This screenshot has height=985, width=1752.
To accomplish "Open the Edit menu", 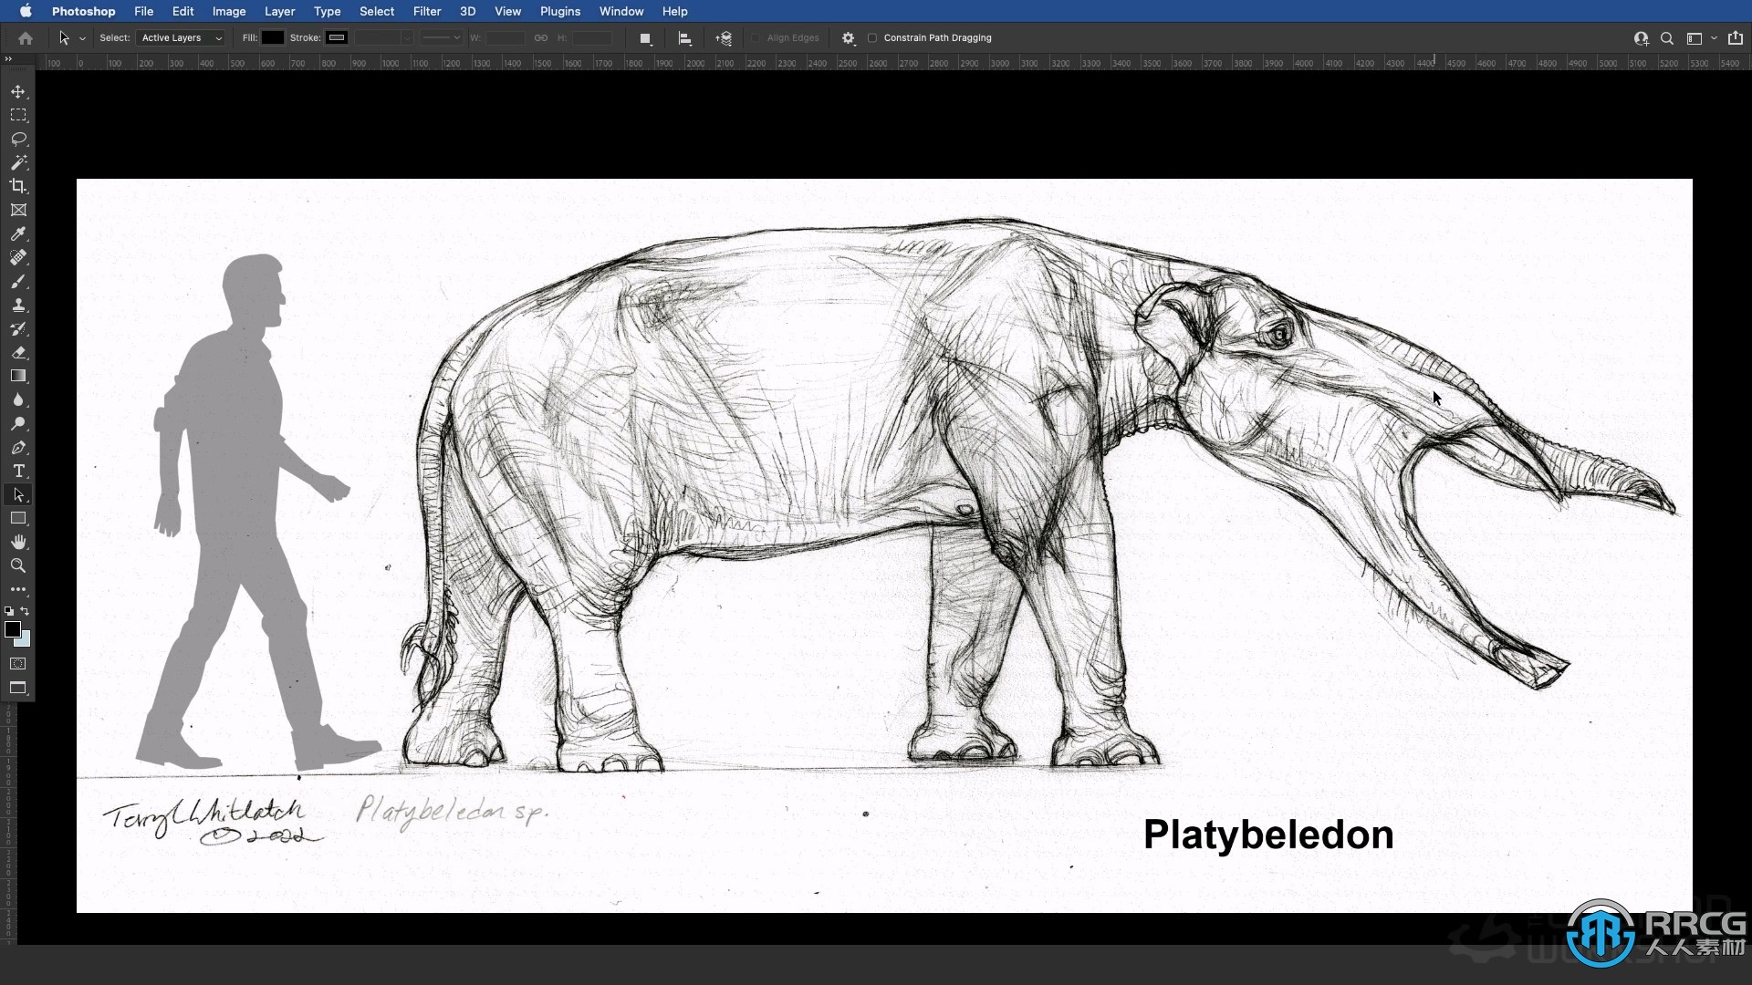I will tap(182, 11).
